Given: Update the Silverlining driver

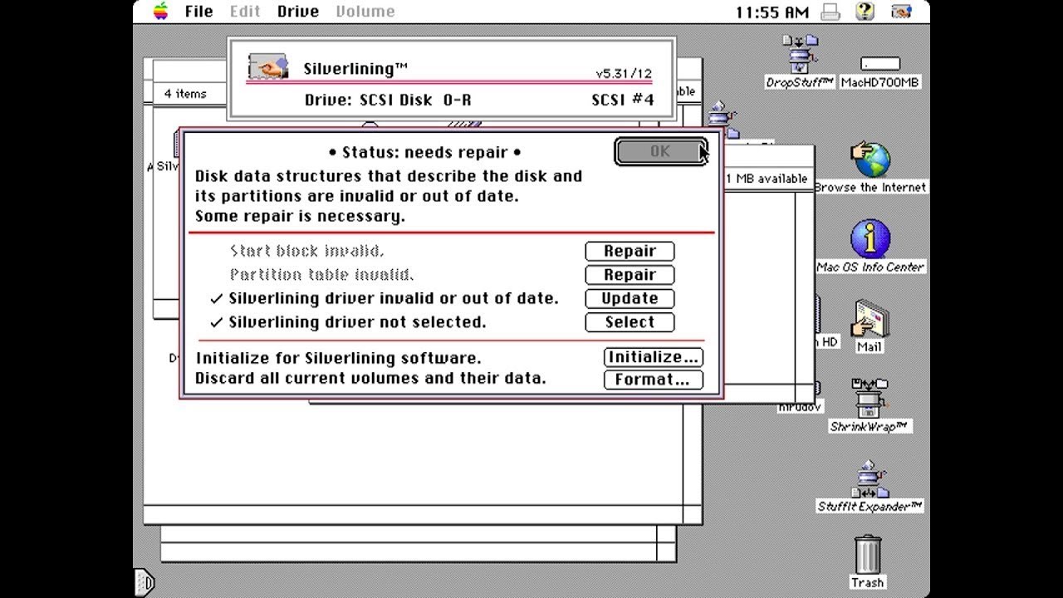Looking at the screenshot, I should click(629, 298).
